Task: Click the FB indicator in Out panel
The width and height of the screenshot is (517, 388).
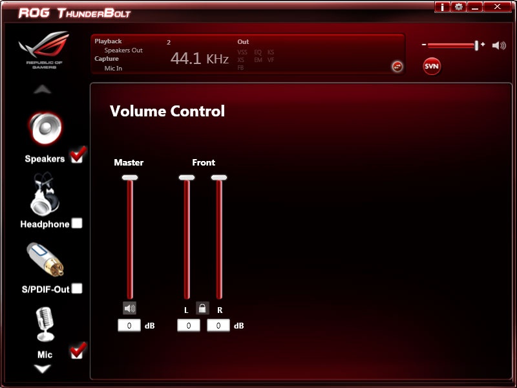Action: pyautogui.click(x=240, y=68)
